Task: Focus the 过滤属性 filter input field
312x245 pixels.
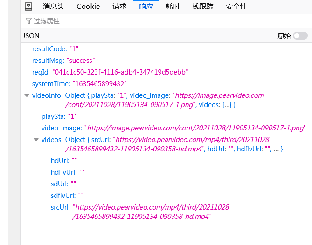Action: tap(140, 21)
